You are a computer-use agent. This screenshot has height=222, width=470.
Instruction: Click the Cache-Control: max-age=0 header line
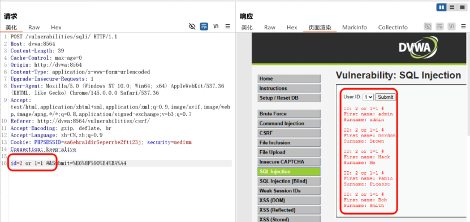46,58
